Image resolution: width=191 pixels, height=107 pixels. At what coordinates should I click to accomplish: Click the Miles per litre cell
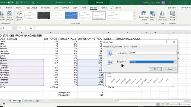[68, 92]
